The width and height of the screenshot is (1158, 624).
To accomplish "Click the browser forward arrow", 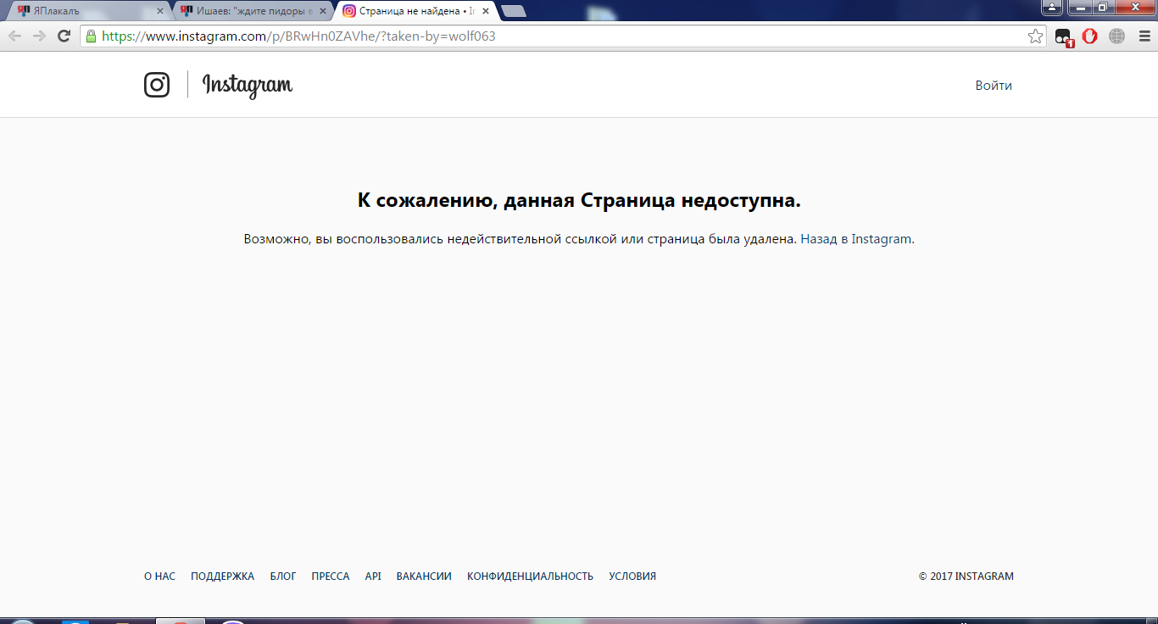I will [x=39, y=36].
